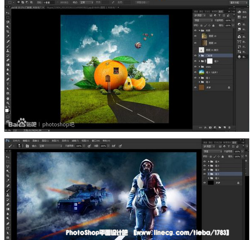Select the Eraser tool in orange-house window

(x=8, y=60)
